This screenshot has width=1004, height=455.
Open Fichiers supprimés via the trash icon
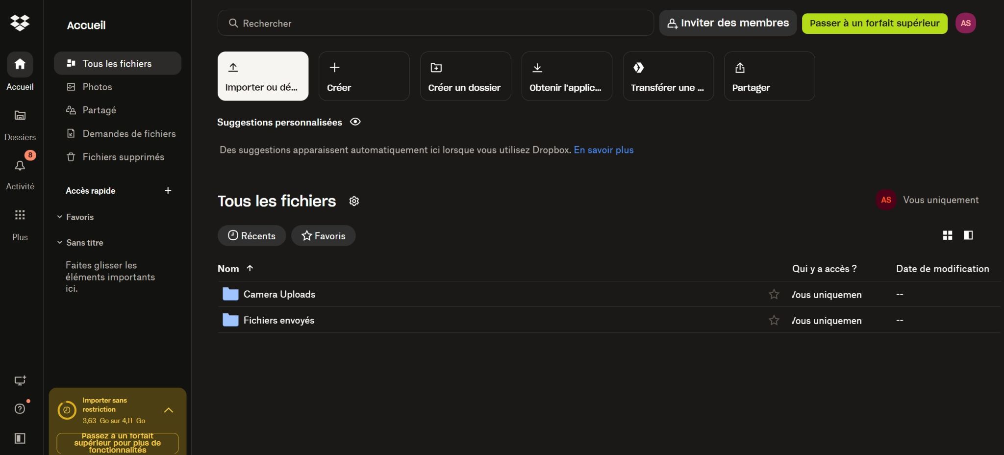[123, 157]
